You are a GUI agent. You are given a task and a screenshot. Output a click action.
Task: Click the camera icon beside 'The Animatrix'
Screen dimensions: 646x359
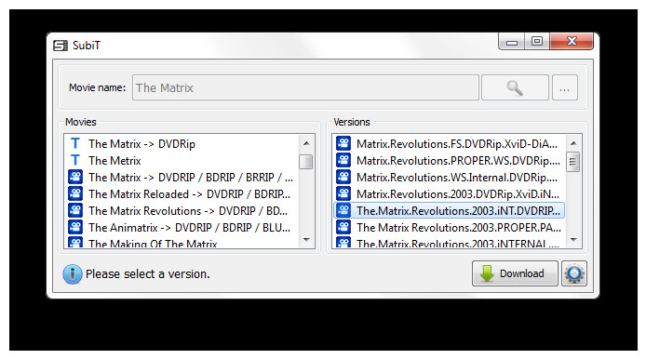pos(75,227)
